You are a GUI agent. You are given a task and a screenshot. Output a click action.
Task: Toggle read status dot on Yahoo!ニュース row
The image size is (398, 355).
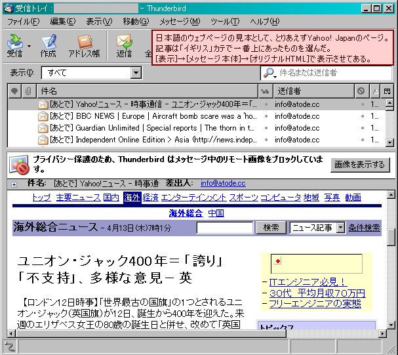(x=266, y=104)
